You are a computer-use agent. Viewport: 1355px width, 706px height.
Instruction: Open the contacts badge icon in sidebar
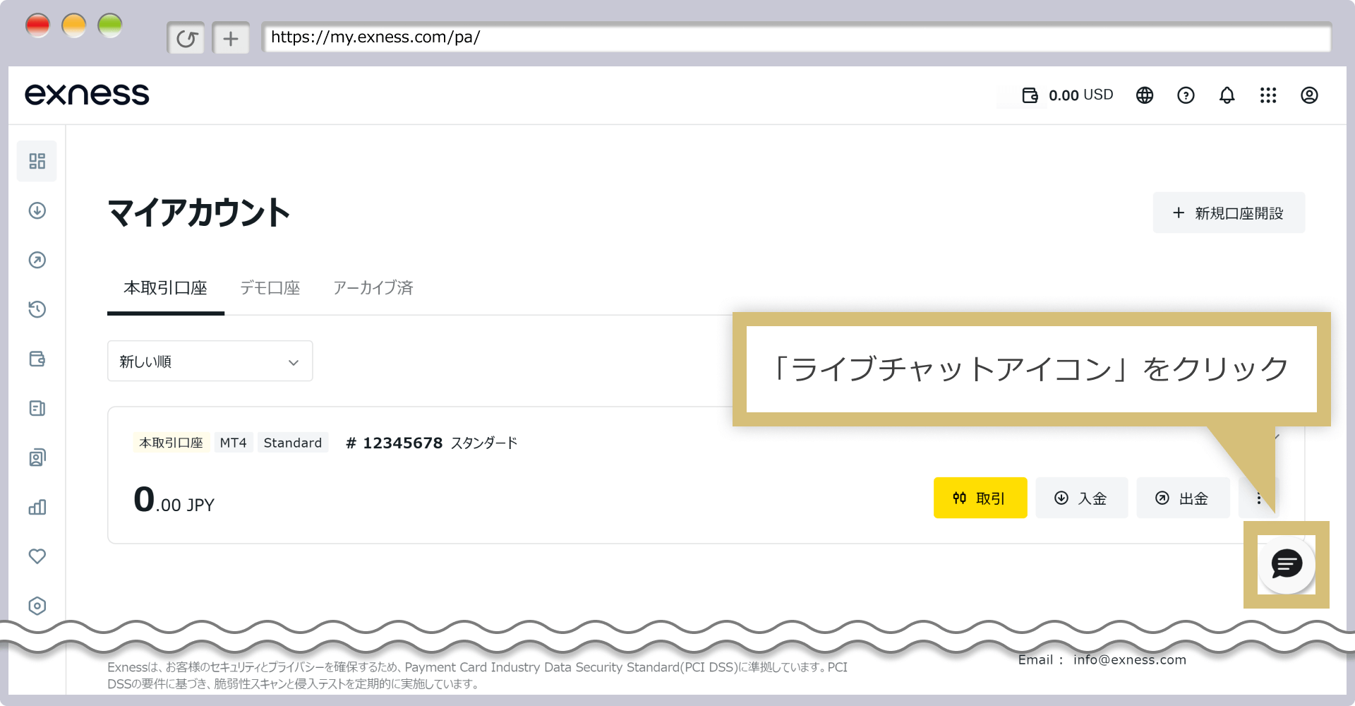click(x=37, y=457)
